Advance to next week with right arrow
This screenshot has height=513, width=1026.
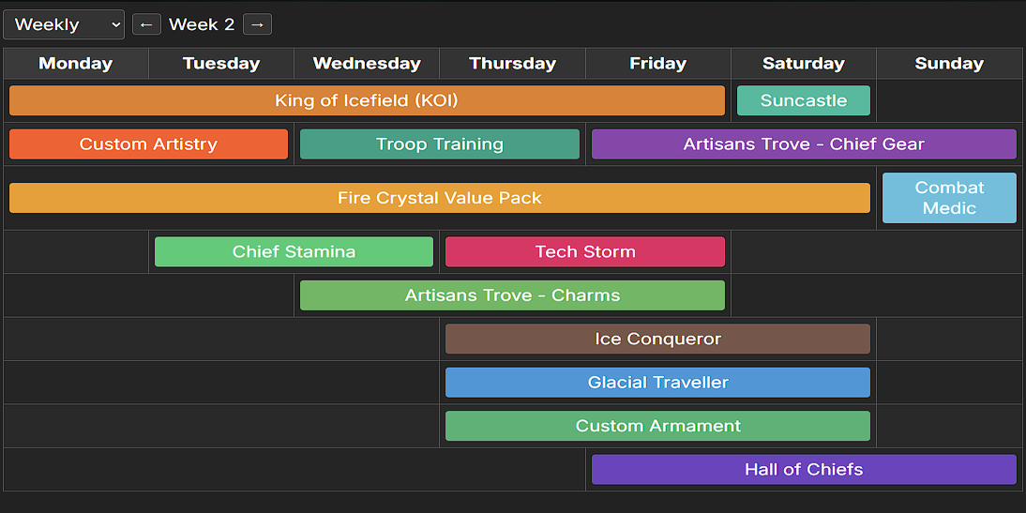point(257,24)
